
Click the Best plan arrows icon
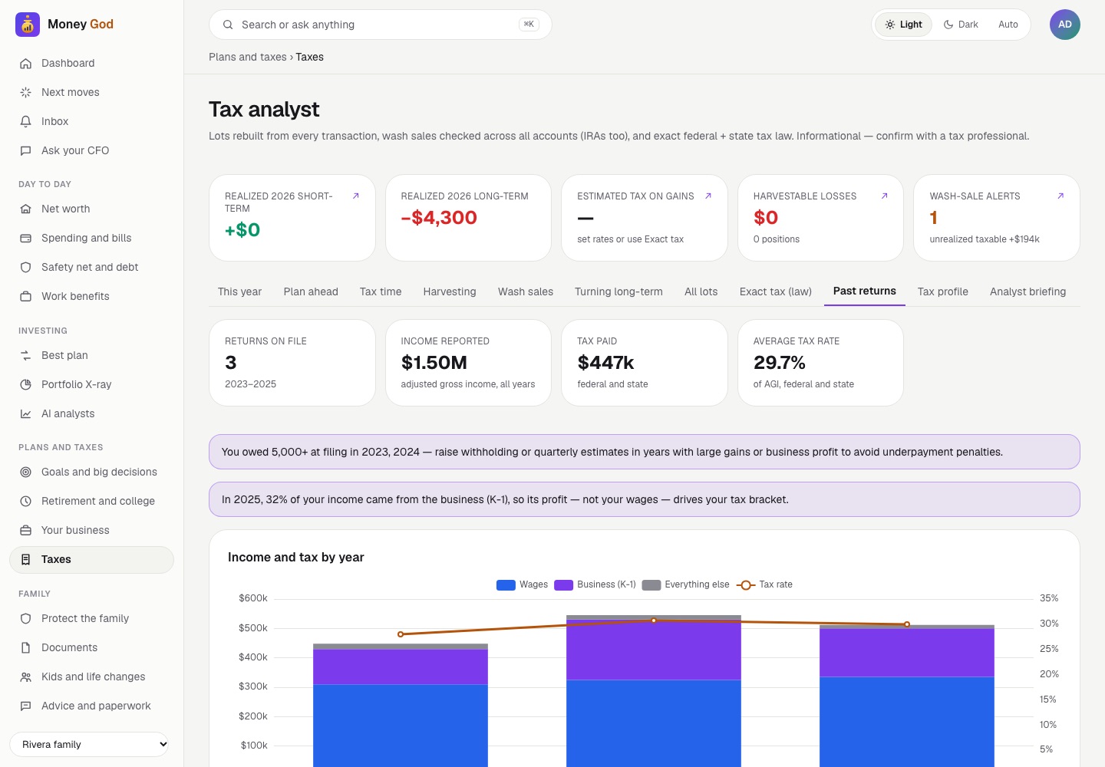tap(25, 355)
